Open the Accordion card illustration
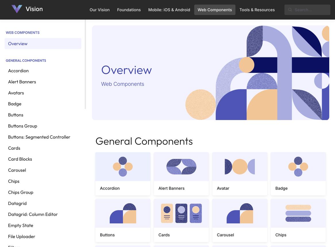335x247 pixels. pyautogui.click(x=123, y=167)
